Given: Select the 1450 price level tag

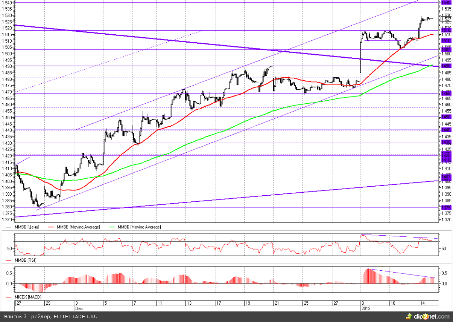Looking at the screenshot, I should (x=445, y=117).
